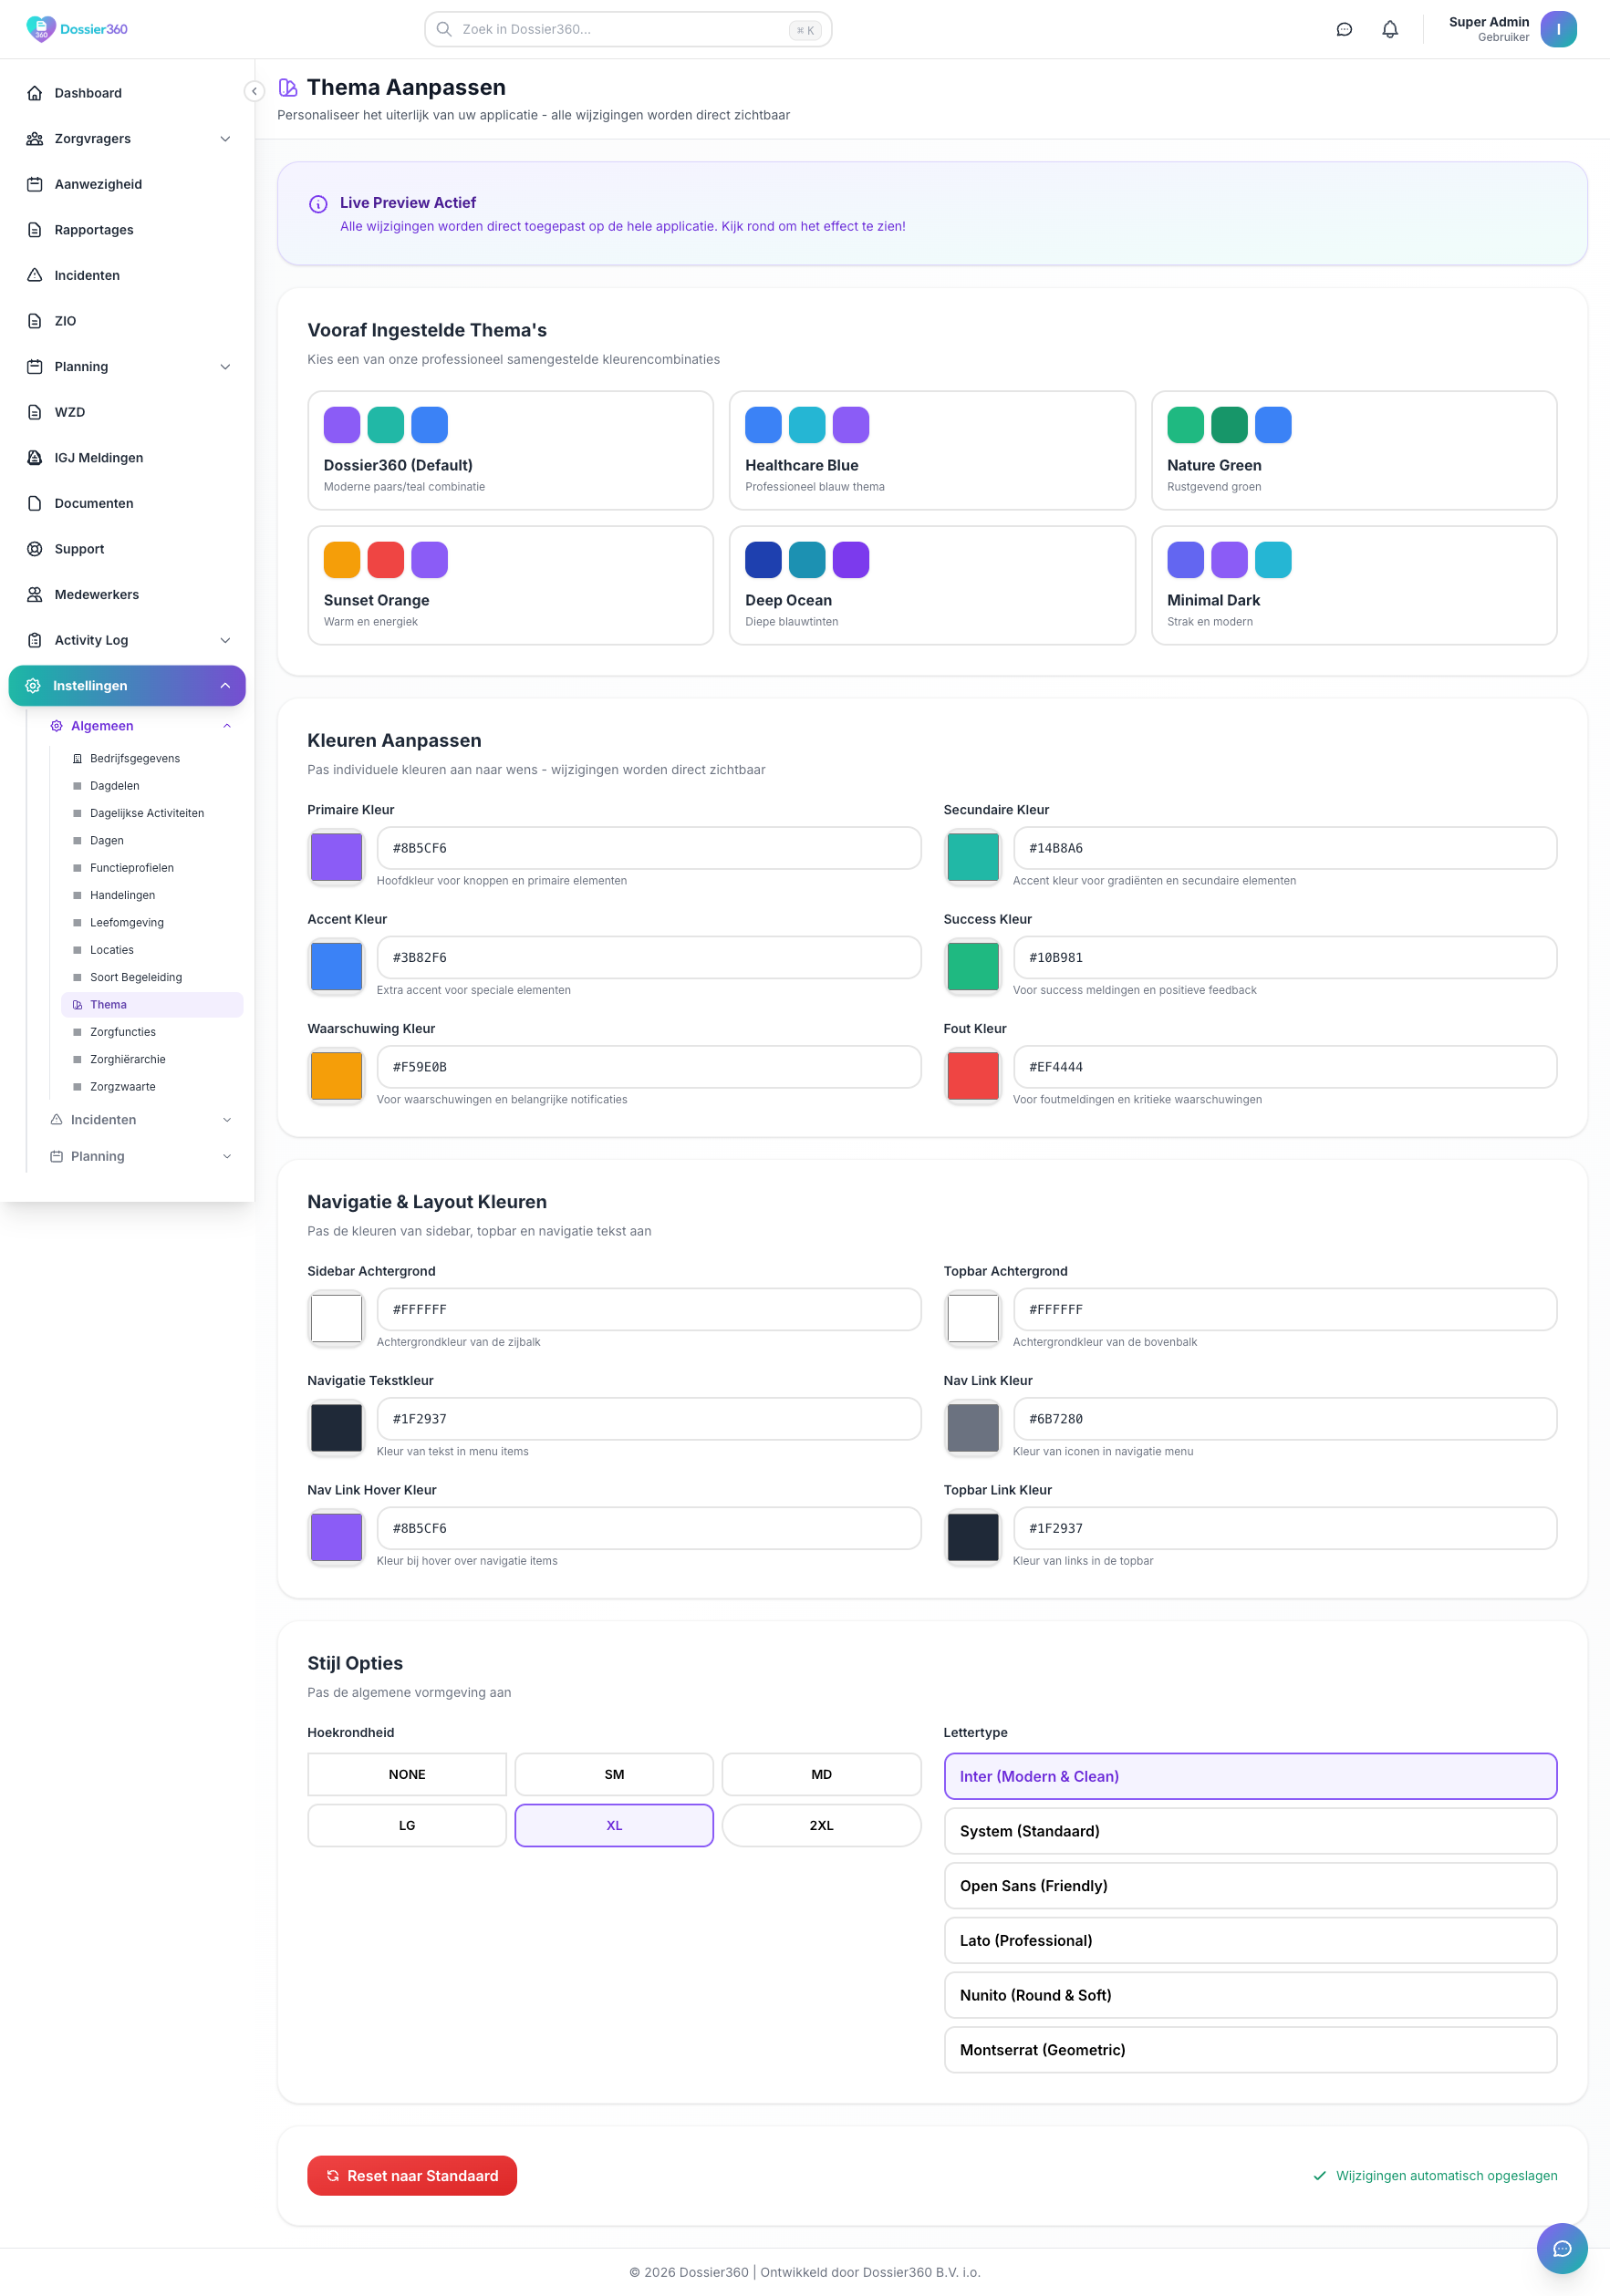Click the Dashboard home icon
The image size is (1610, 2296).
click(35, 93)
